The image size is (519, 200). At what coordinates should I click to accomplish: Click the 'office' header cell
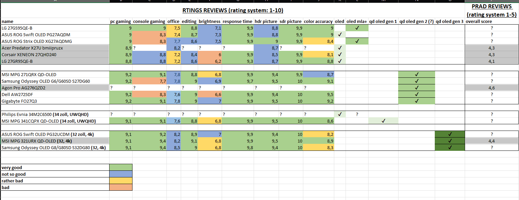tap(173, 21)
